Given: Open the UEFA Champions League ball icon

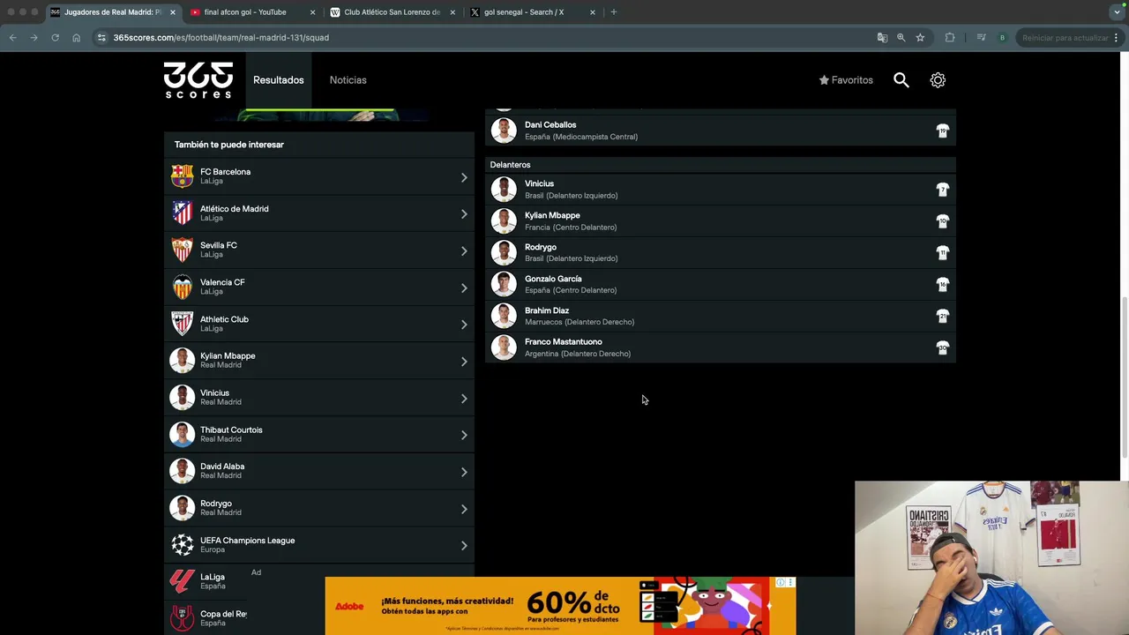Looking at the screenshot, I should 183,545.
